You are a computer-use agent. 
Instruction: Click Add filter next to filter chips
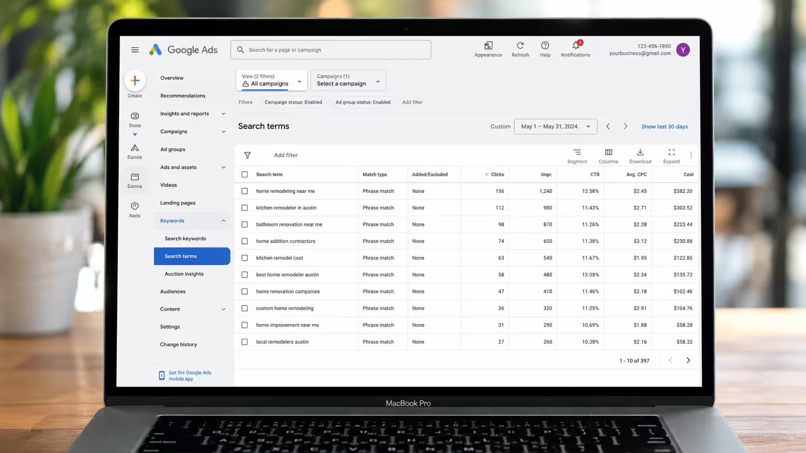(412, 102)
